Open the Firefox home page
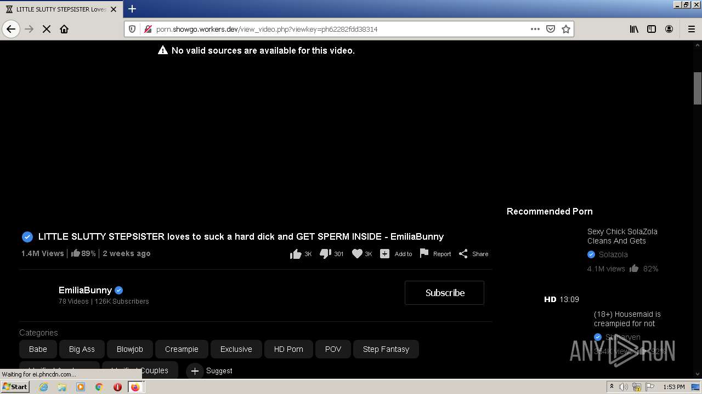Screen dimensions: 702x394 pyautogui.click(x=64, y=29)
